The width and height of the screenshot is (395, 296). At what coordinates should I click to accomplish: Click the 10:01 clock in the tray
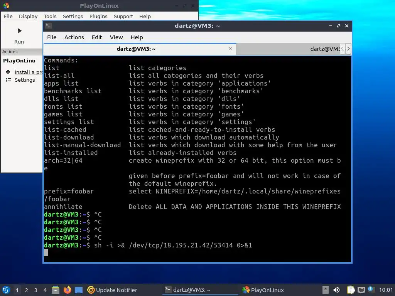click(x=386, y=290)
